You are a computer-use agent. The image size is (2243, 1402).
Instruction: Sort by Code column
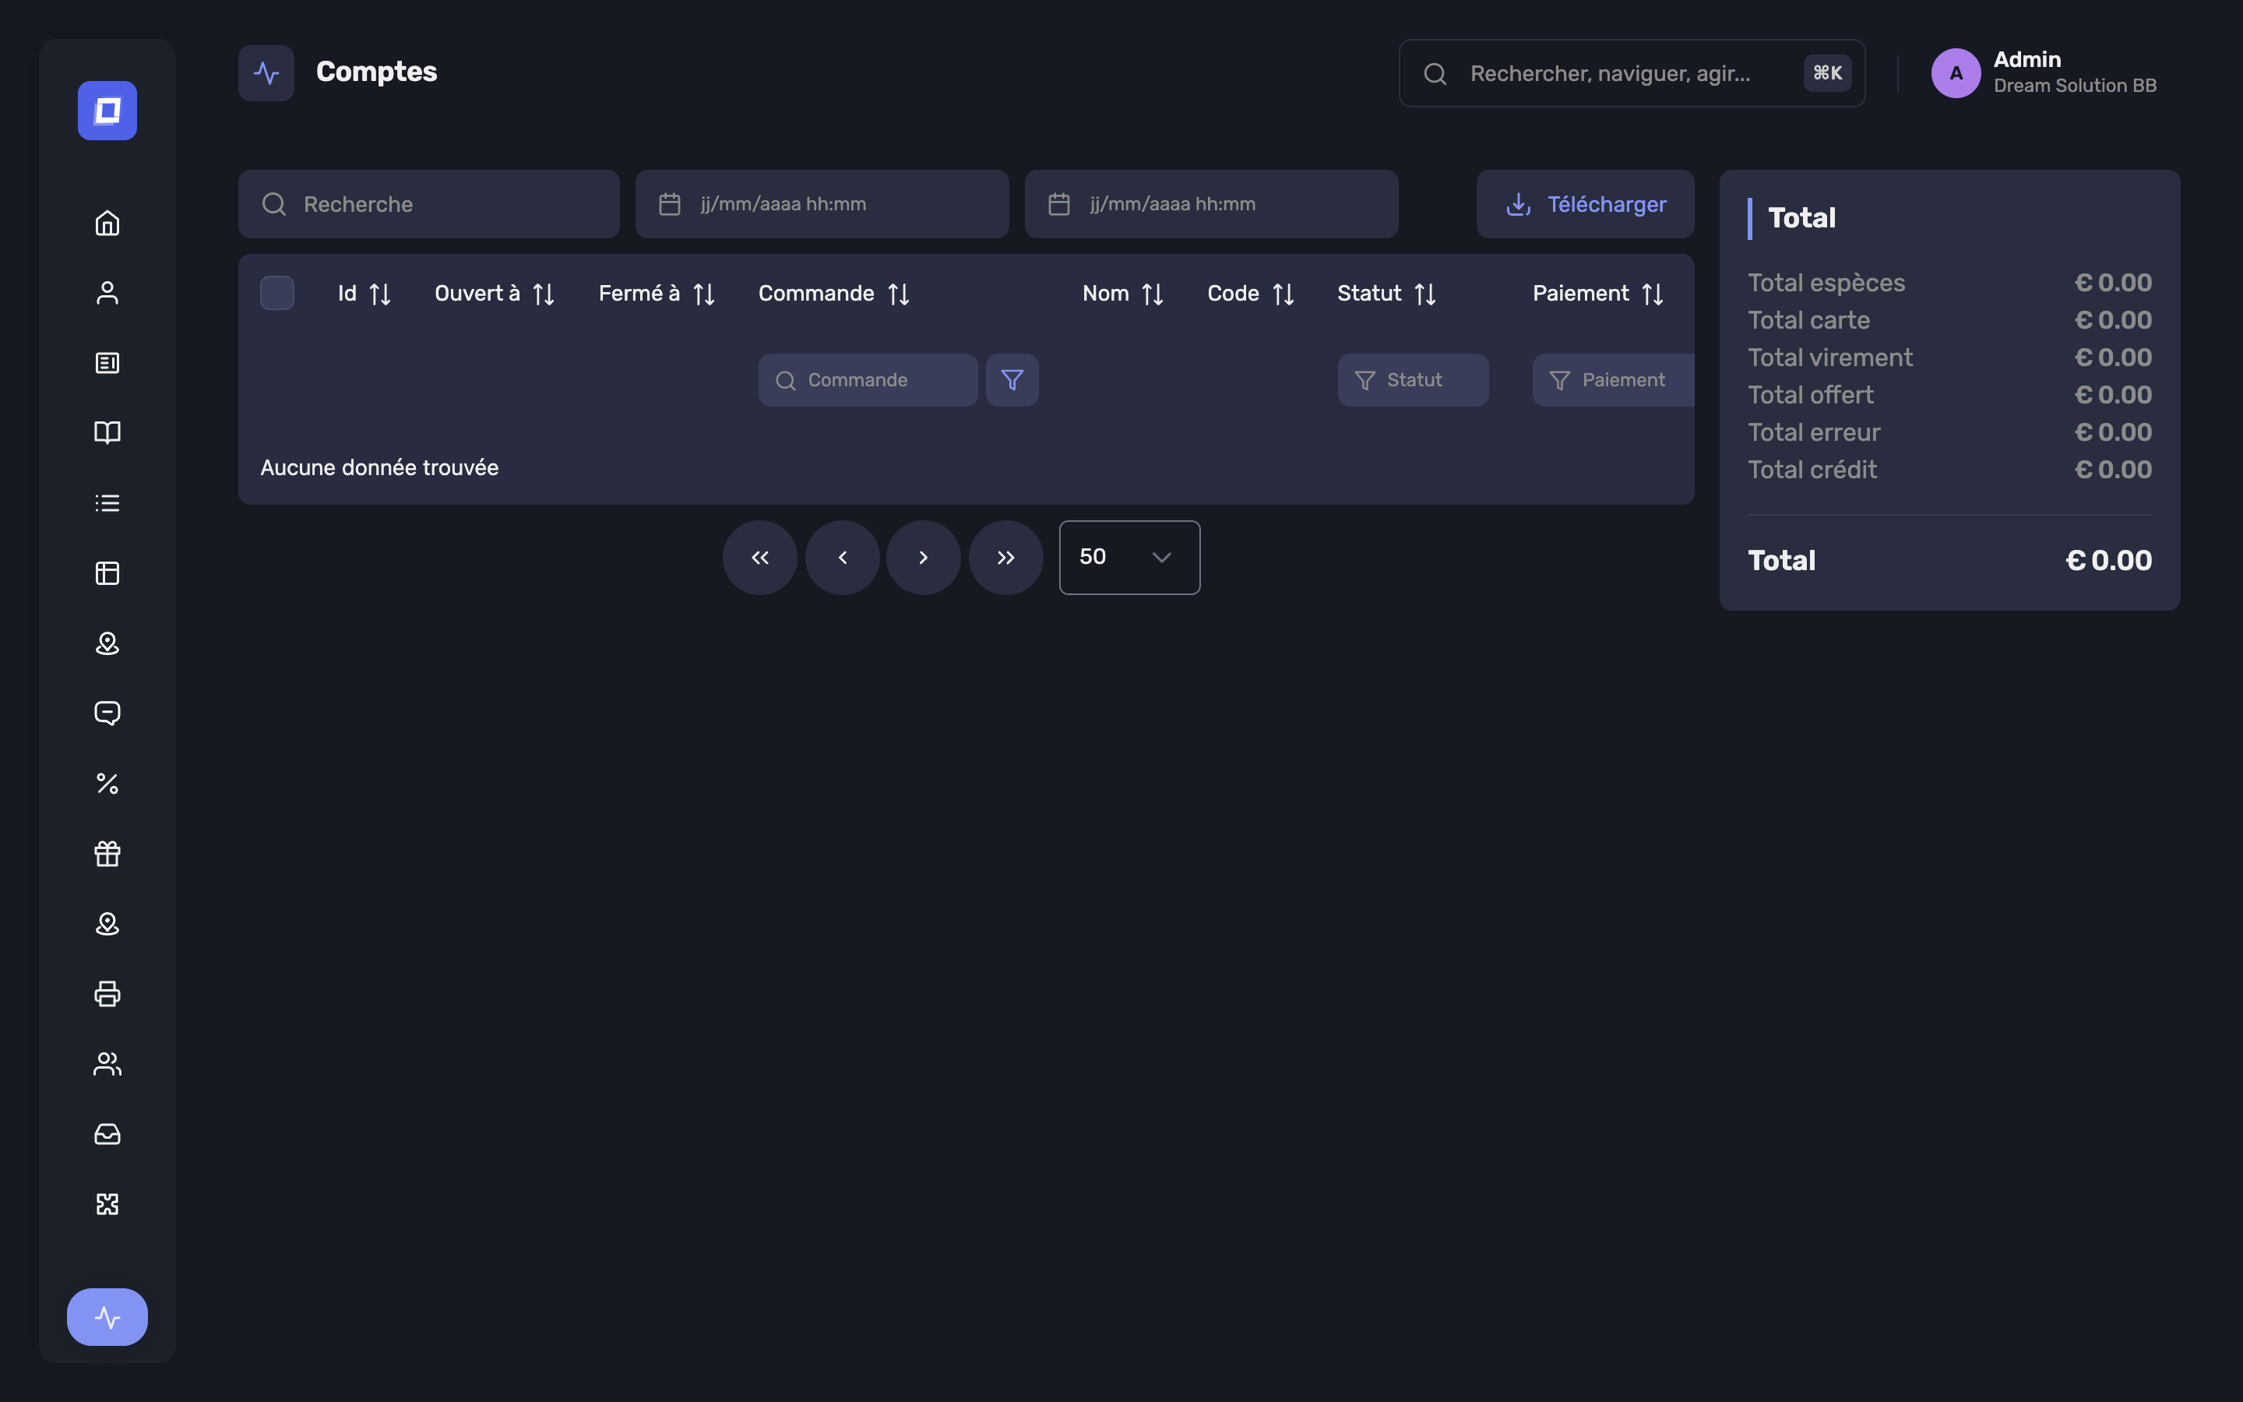[x=1252, y=294]
